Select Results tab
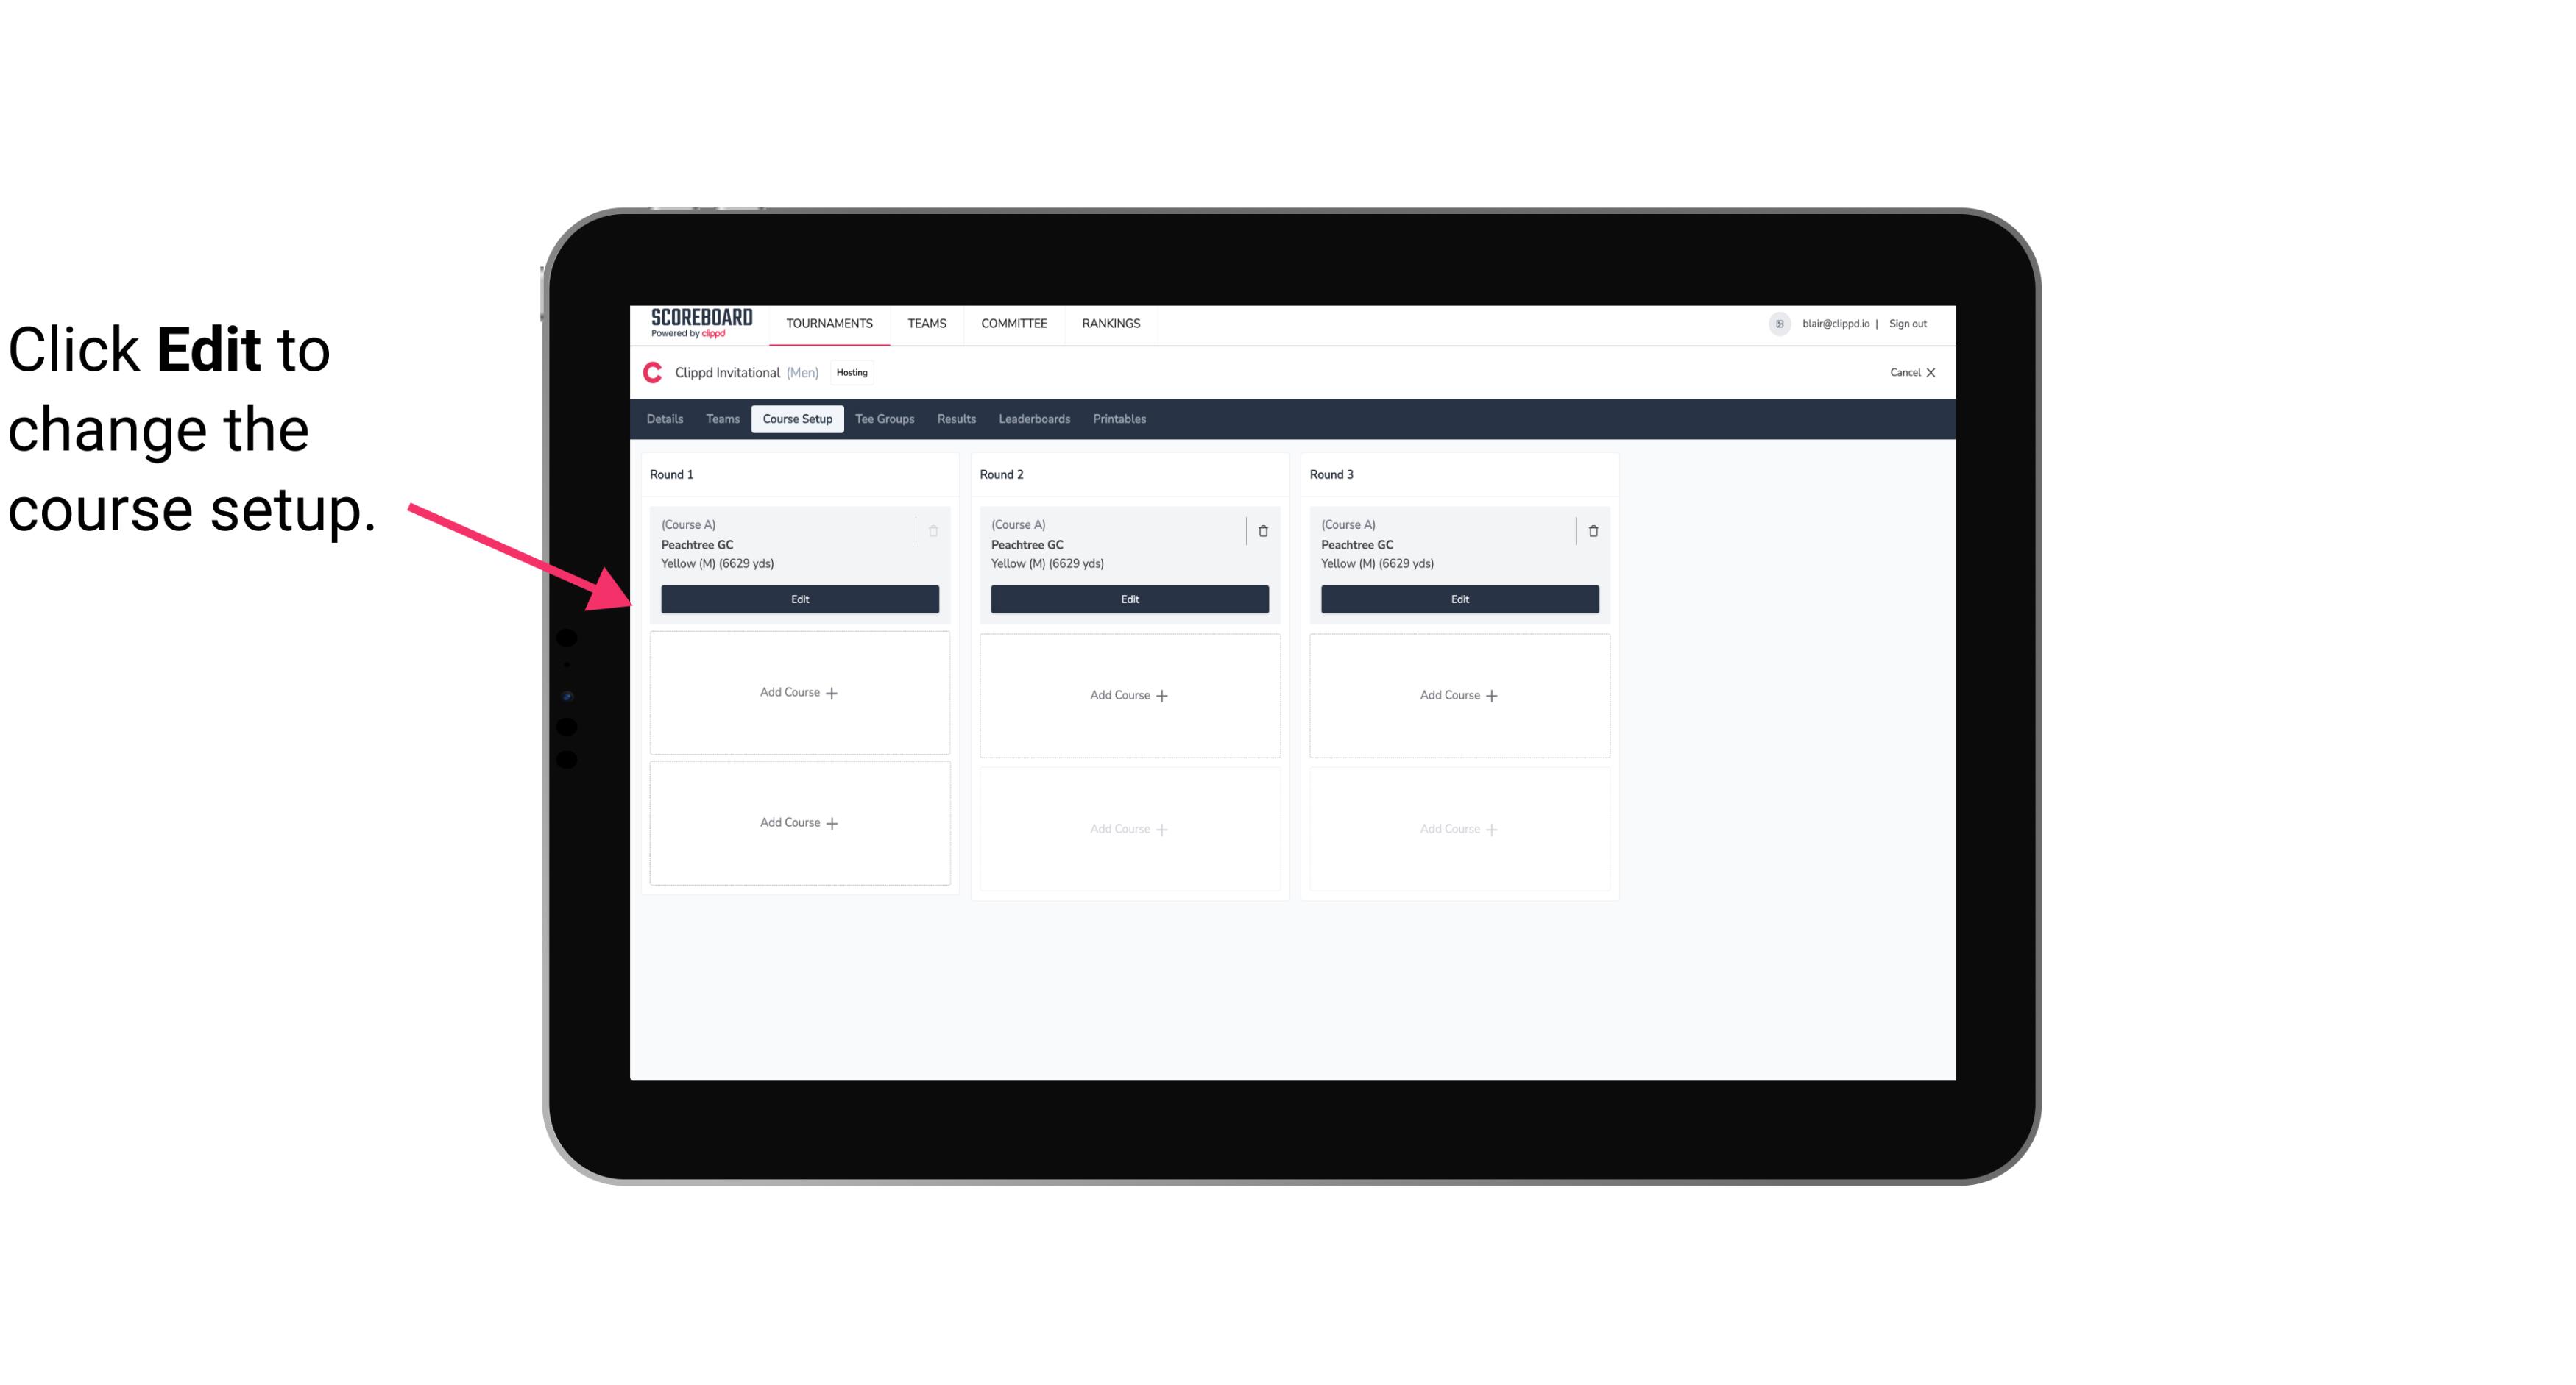This screenshot has height=1385, width=2576. [x=957, y=418]
